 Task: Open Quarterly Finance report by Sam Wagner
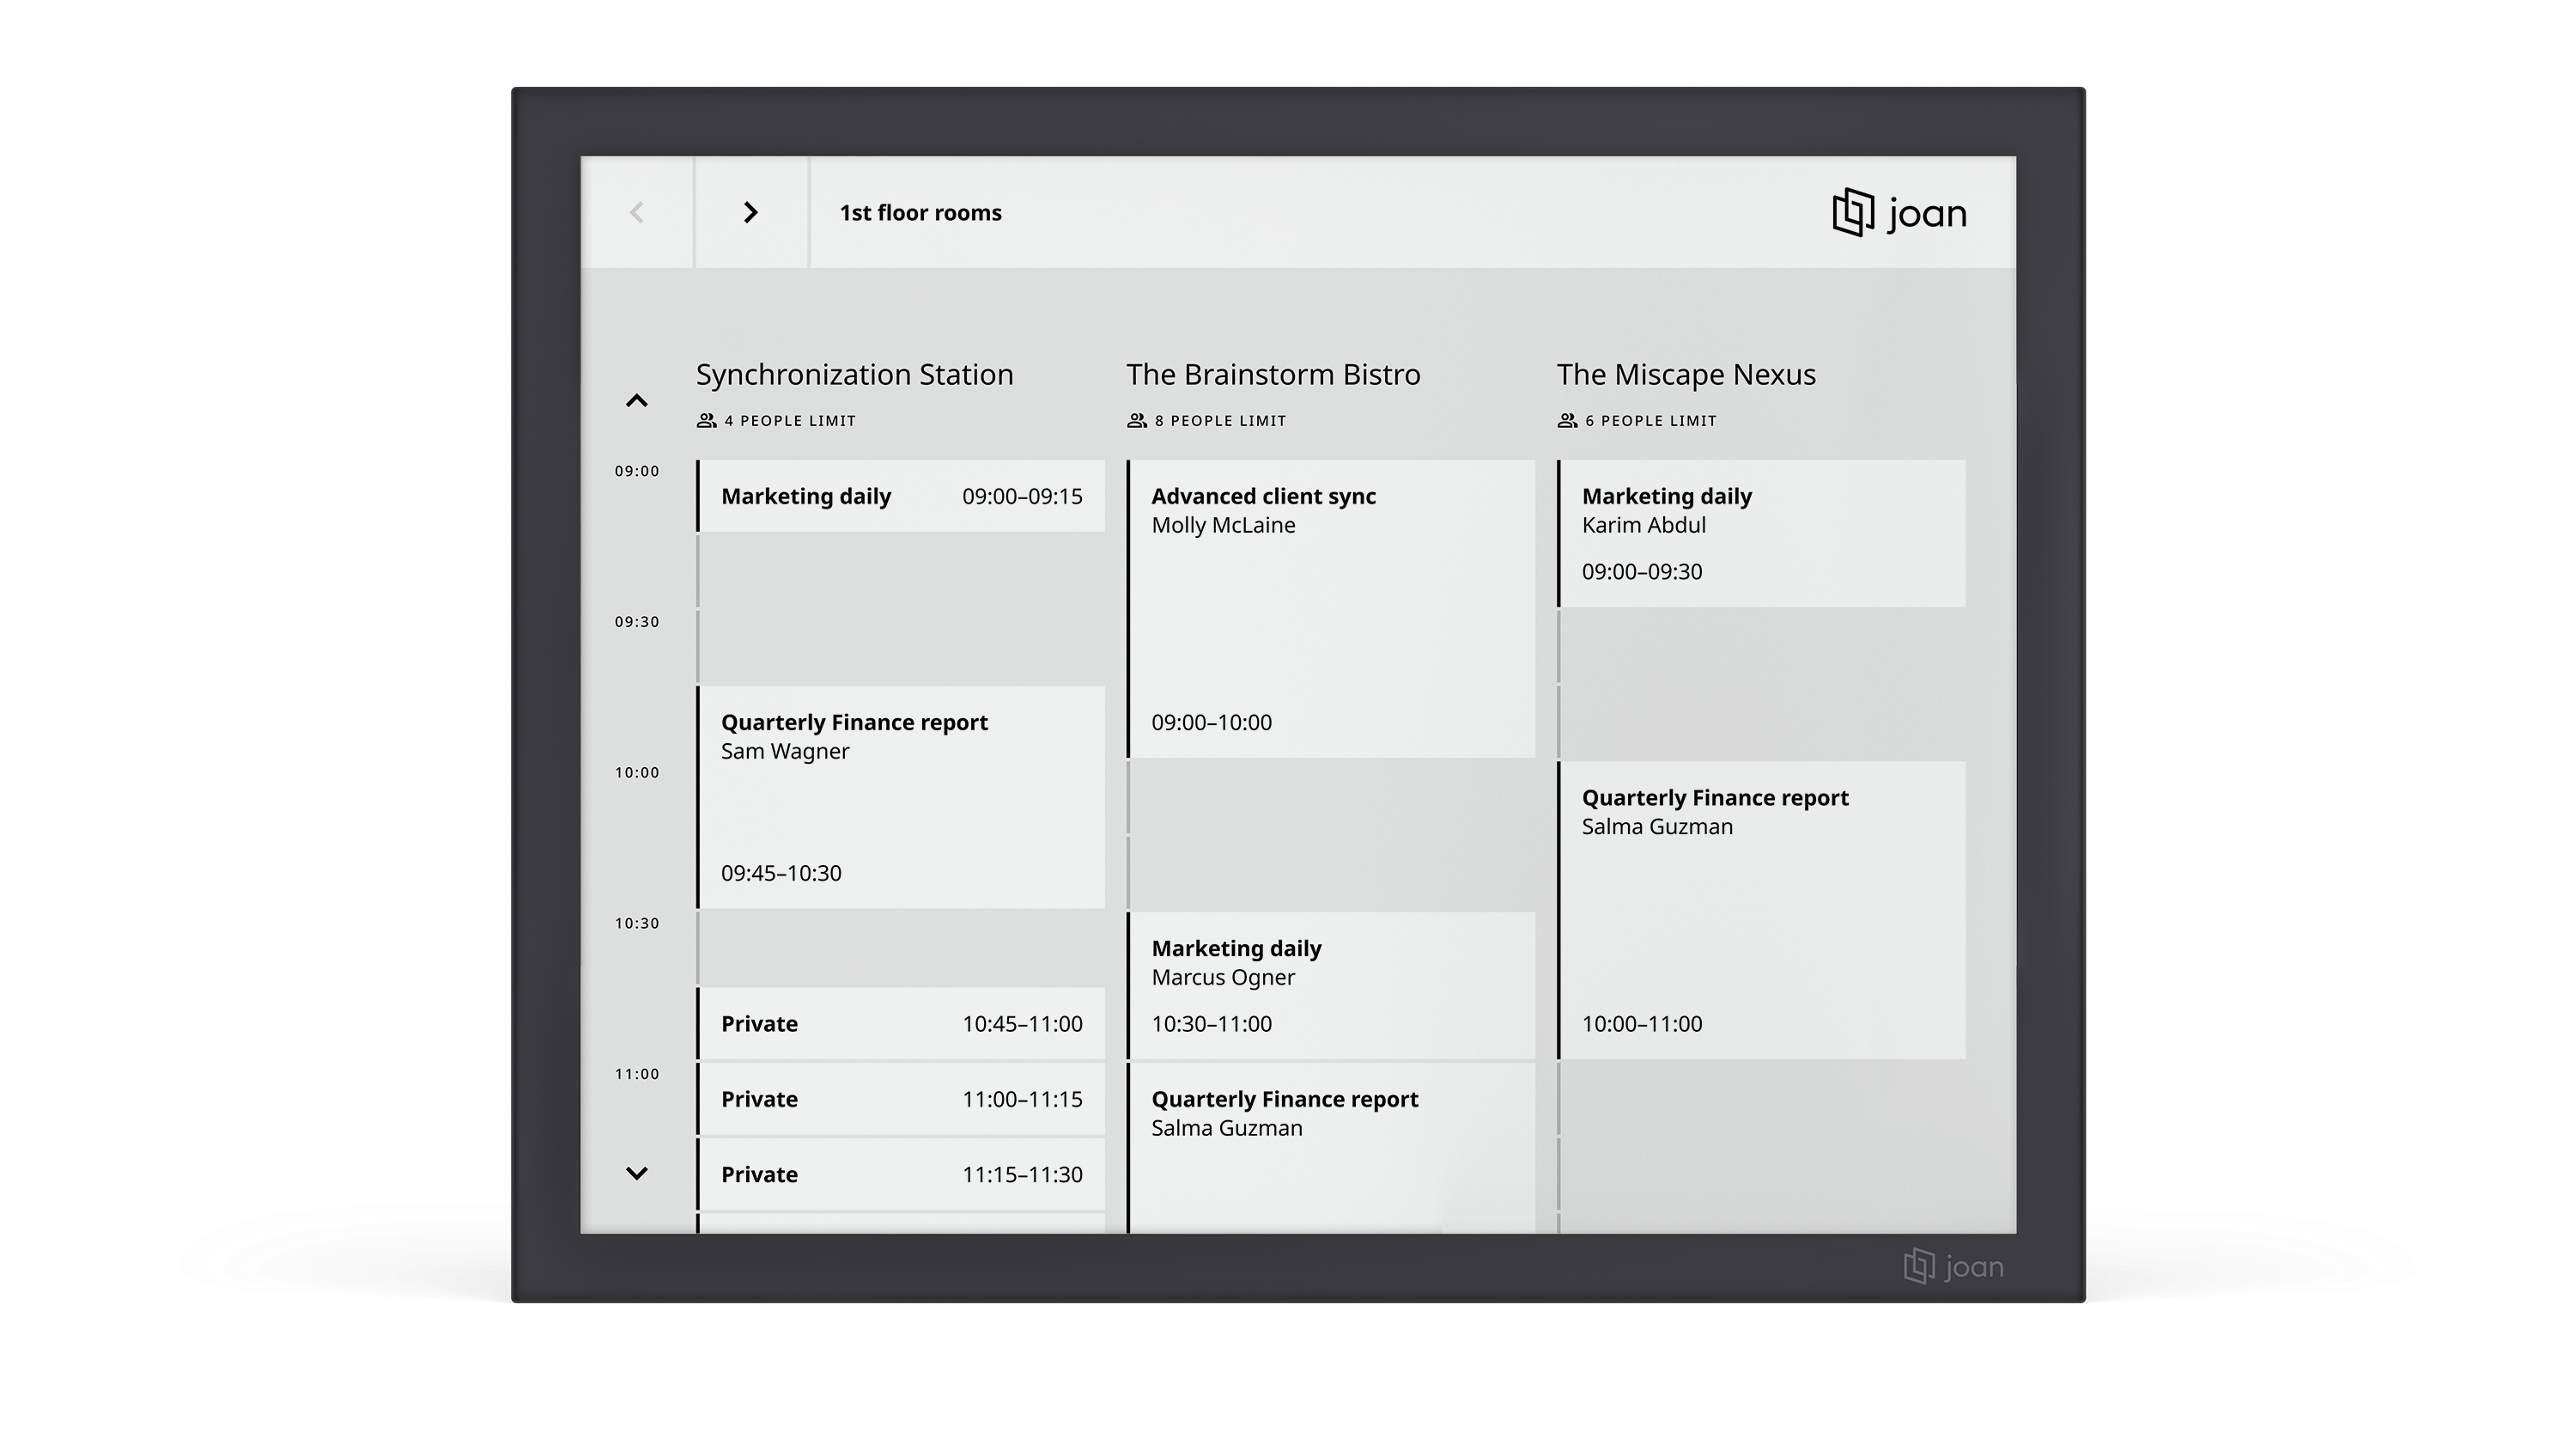pos(901,797)
